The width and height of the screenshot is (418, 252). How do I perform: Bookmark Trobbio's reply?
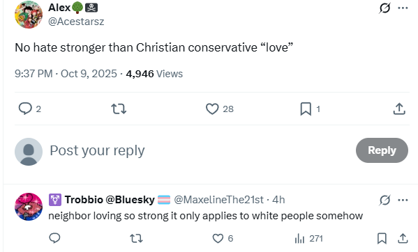click(382, 238)
